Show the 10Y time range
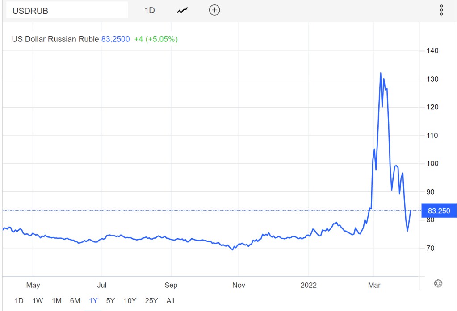Viewport: 457px width, 311px height. [130, 301]
